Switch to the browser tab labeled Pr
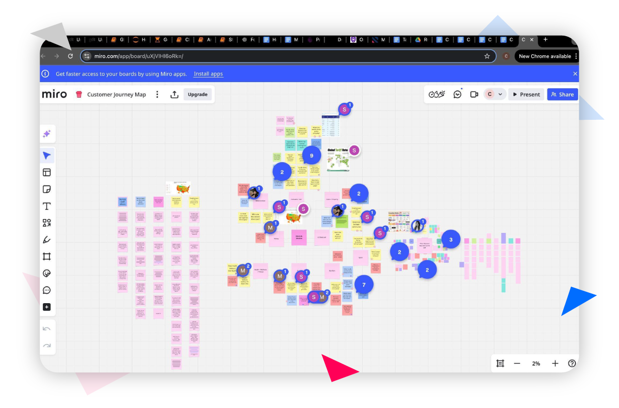Viewport: 619px width, 408px height. (x=314, y=40)
